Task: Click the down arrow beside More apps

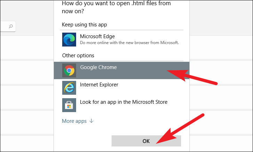Action: click(91, 121)
